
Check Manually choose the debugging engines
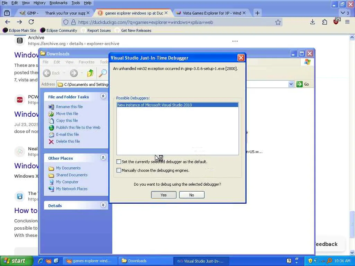pyautogui.click(x=119, y=170)
